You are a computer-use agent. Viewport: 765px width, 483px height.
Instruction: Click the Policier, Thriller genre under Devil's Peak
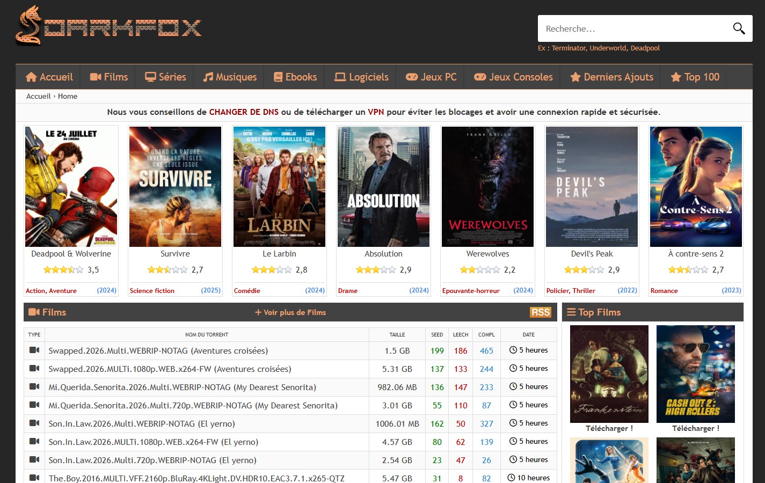pyautogui.click(x=571, y=290)
